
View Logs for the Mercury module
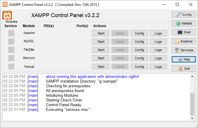tap(158, 58)
